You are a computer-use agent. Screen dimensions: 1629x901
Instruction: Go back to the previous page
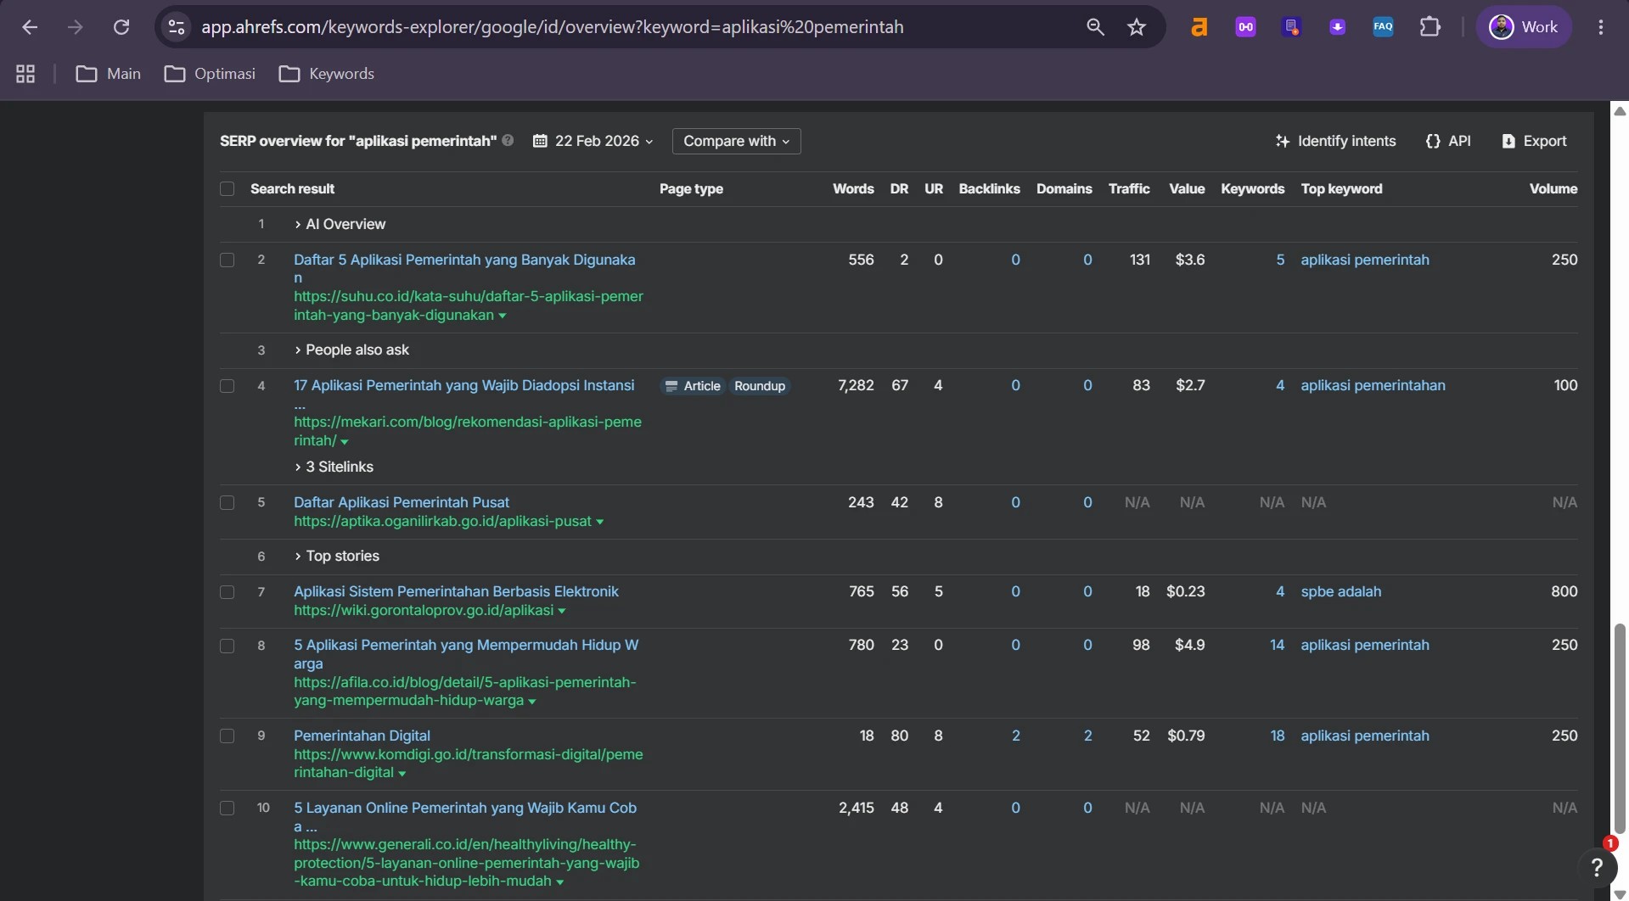pos(30,27)
